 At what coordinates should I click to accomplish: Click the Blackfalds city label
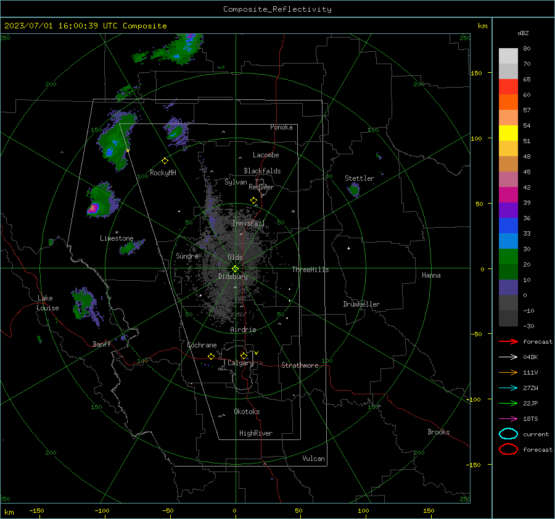(x=262, y=171)
